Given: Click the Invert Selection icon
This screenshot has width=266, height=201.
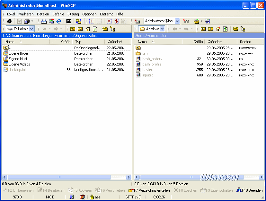Looking at the screenshot, I should [116, 21].
